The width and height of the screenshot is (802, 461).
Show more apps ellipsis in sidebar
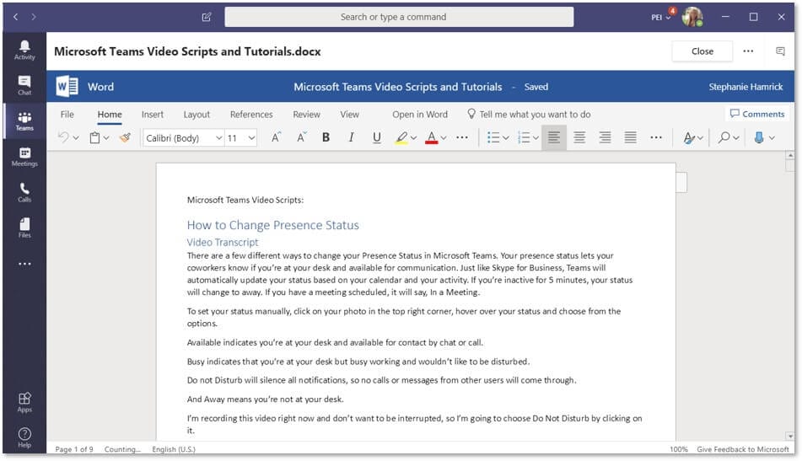pyautogui.click(x=24, y=264)
